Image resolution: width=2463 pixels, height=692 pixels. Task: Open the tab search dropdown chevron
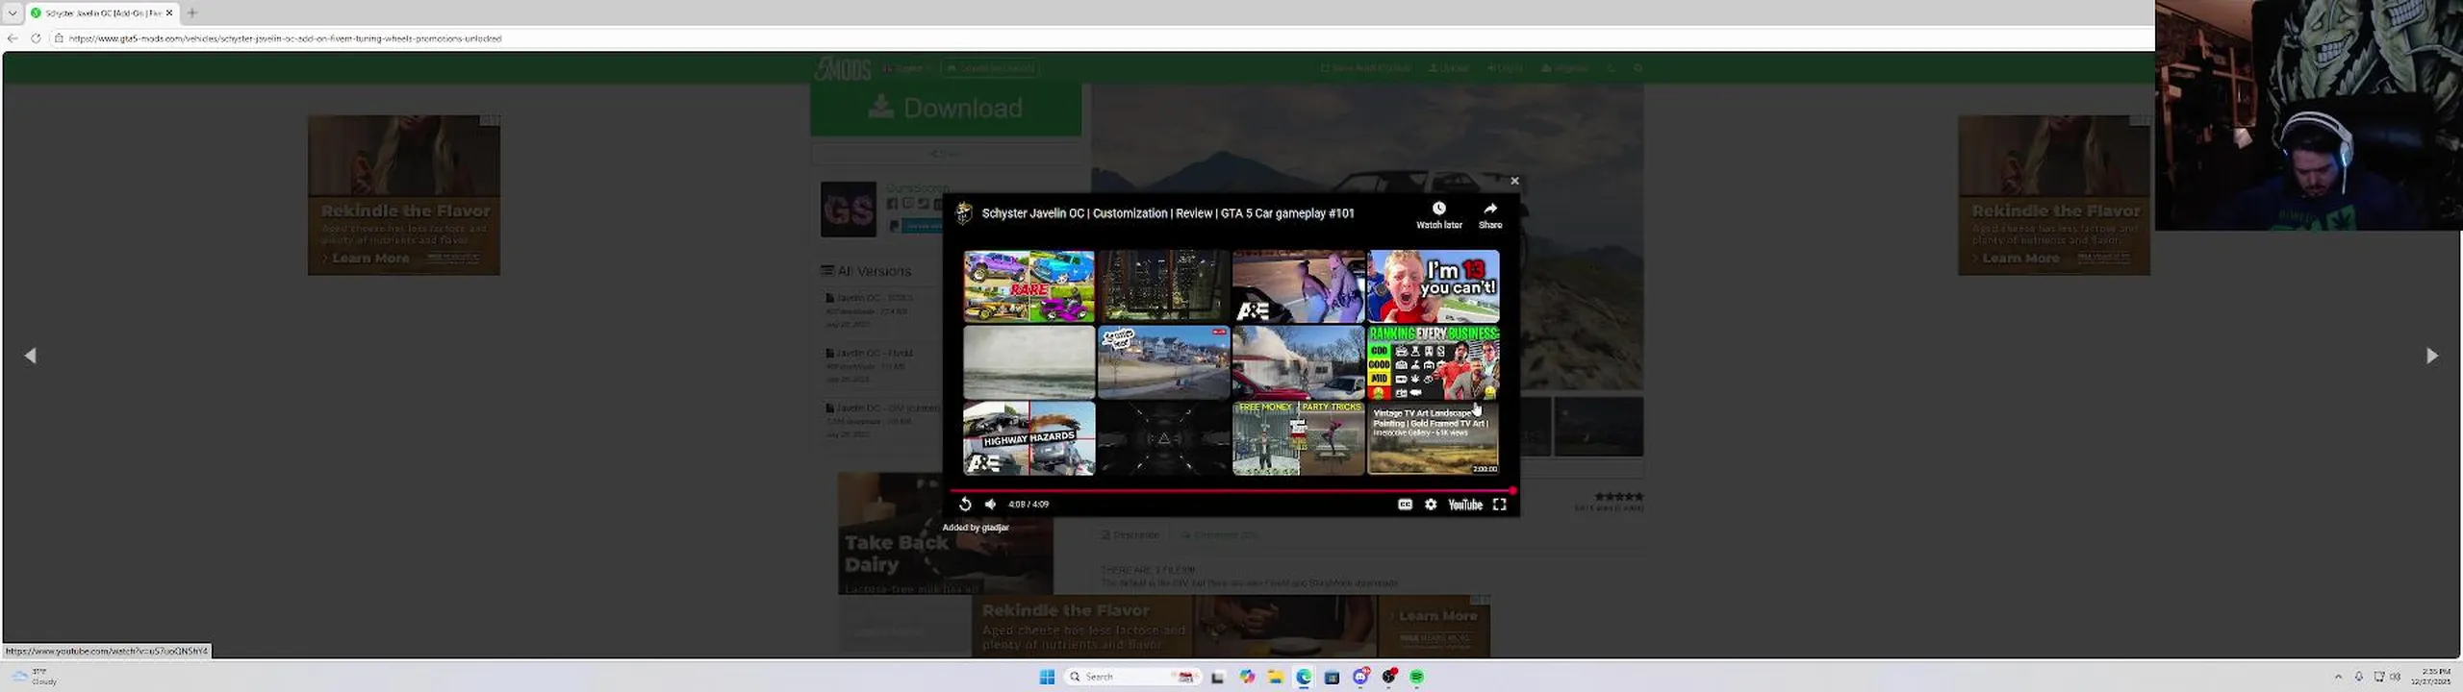[x=13, y=12]
